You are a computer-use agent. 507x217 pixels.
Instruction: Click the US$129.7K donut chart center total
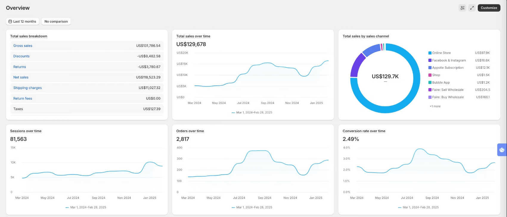(x=385, y=77)
